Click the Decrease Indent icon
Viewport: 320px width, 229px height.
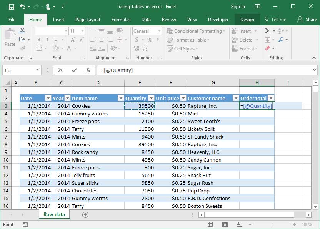click(93, 48)
